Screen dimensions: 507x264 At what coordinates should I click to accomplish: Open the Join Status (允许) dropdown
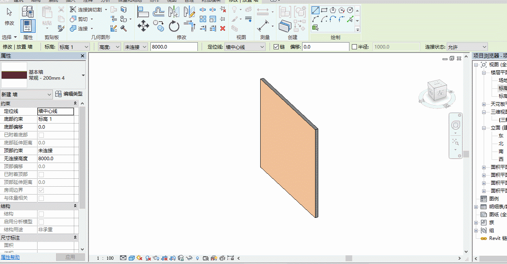pyautogui.click(x=467, y=47)
